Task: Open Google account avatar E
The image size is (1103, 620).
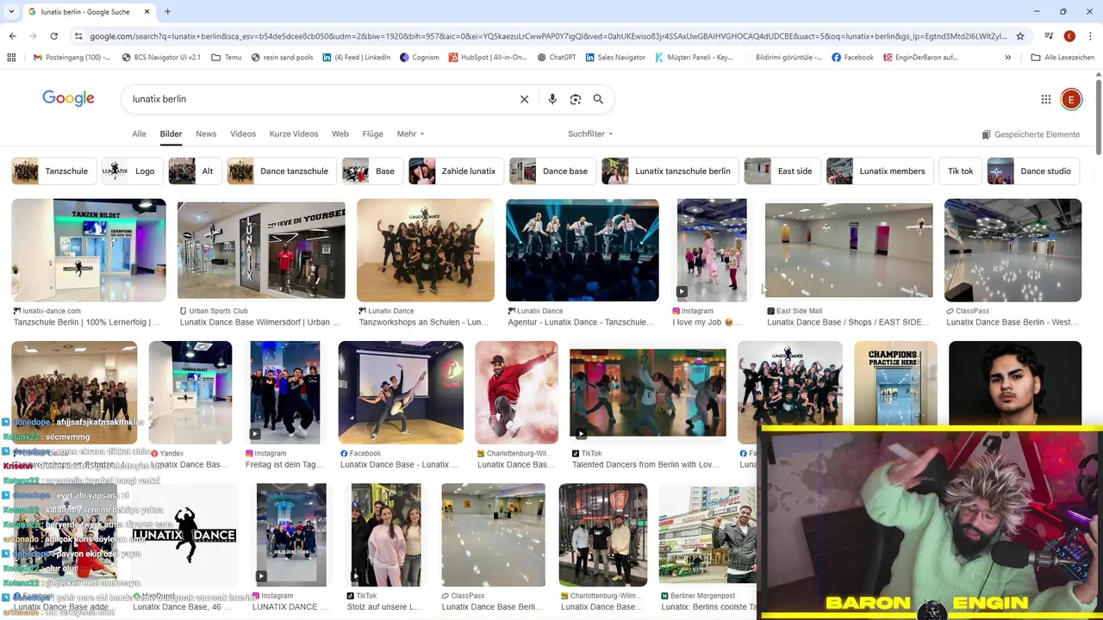Action: pyautogui.click(x=1071, y=99)
